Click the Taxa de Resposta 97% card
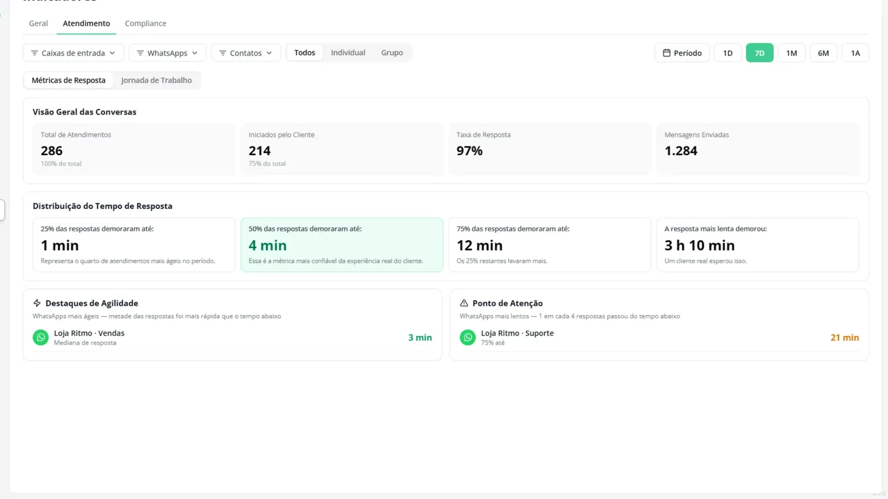 pyautogui.click(x=550, y=149)
